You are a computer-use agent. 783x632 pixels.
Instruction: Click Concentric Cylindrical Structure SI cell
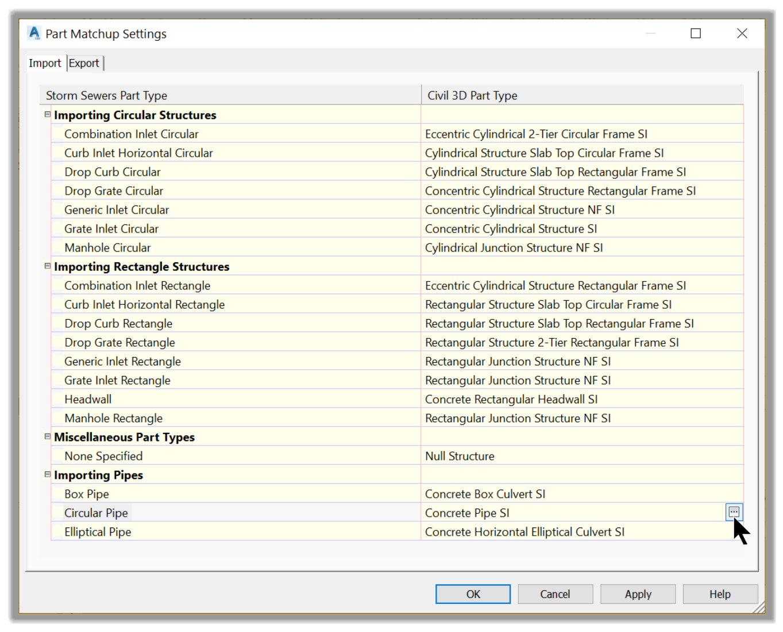click(x=582, y=228)
